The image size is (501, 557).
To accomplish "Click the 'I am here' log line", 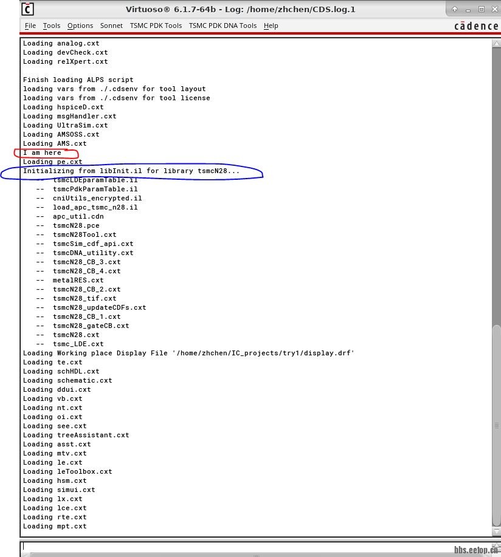I will pos(43,152).
